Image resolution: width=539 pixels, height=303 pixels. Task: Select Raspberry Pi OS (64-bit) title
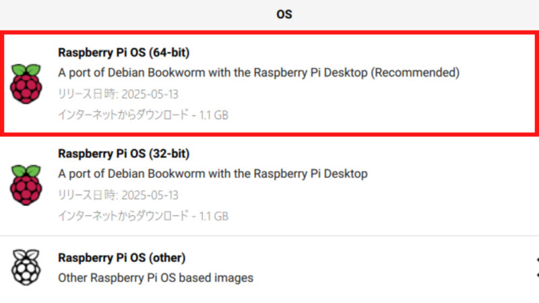coord(124,53)
